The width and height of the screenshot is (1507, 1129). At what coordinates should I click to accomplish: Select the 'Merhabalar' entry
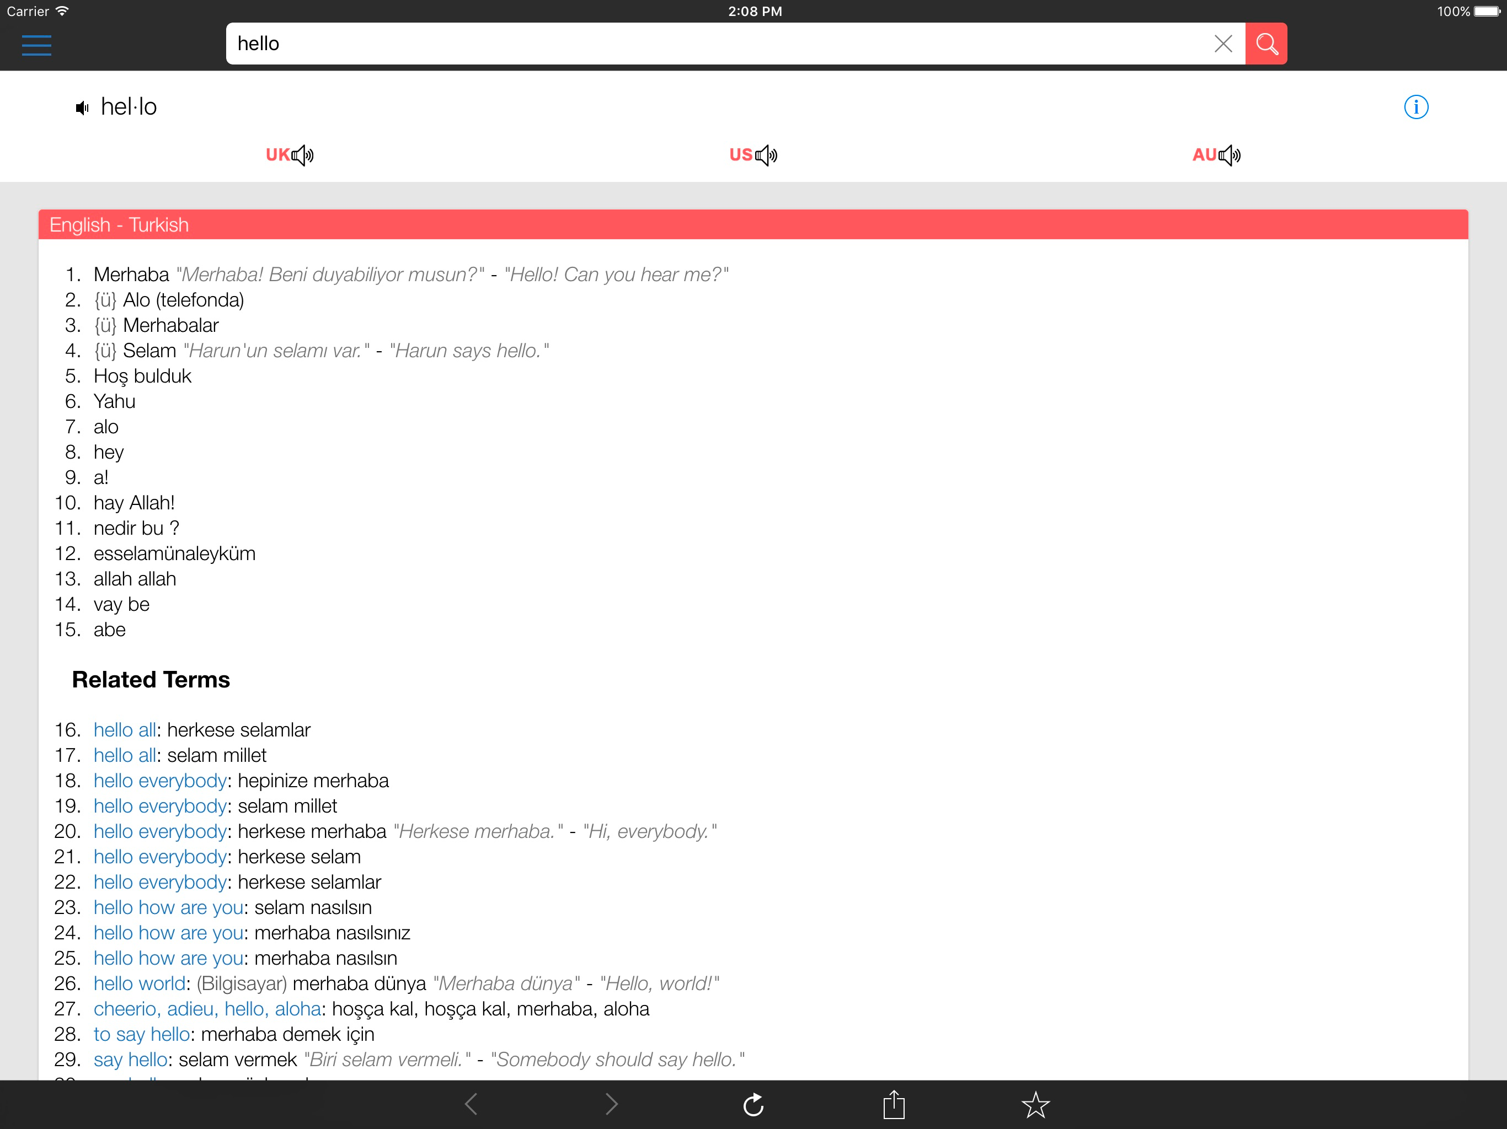click(171, 325)
